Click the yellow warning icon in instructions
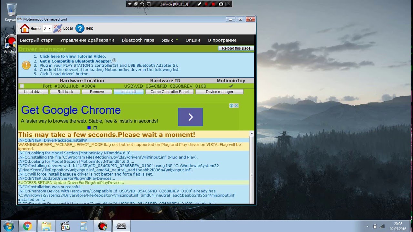This screenshot has width=413, height=232. tap(26, 65)
